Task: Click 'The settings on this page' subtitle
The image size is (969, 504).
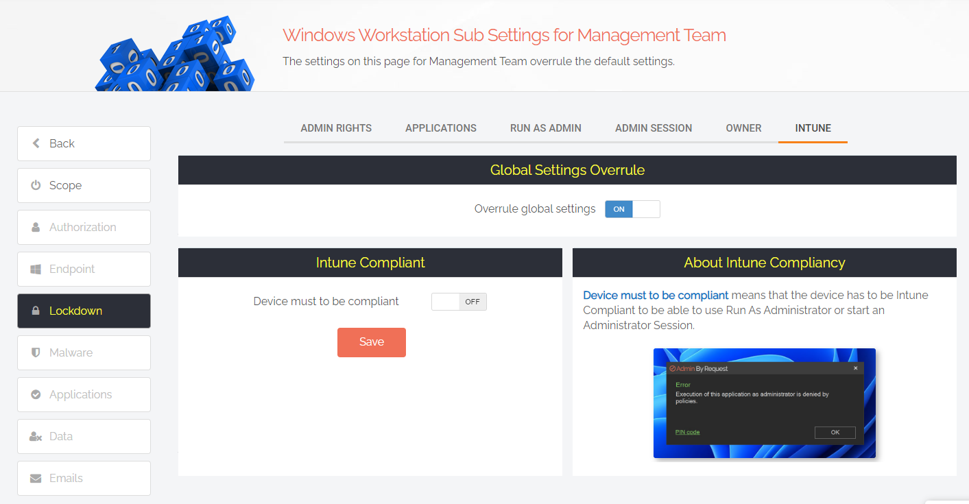Action: point(479,61)
